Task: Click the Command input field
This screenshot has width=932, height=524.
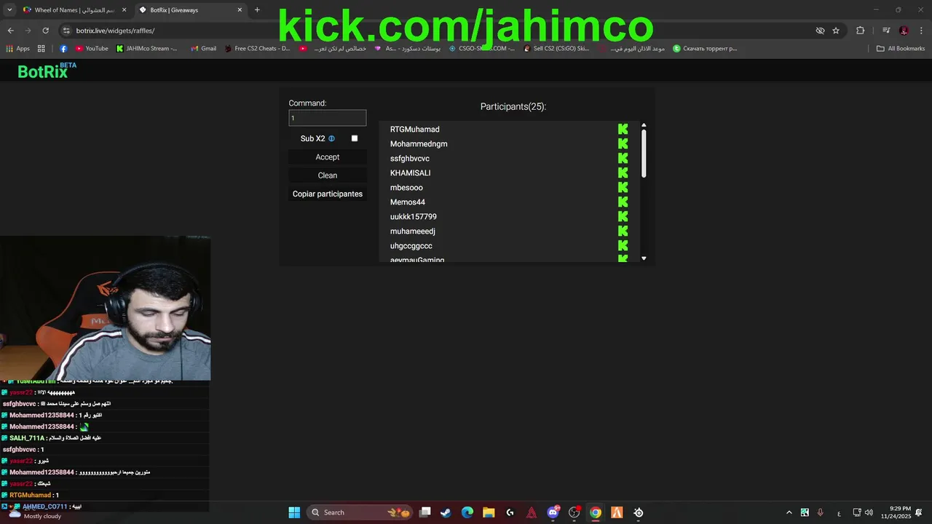Action: (x=327, y=118)
